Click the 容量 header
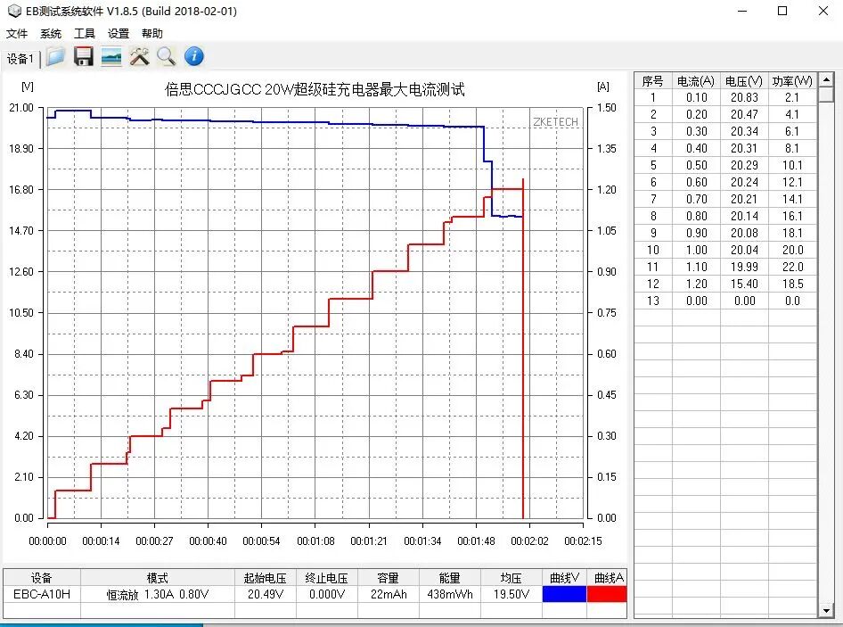Screen dimensions: 843x627 pyautogui.click(x=389, y=578)
